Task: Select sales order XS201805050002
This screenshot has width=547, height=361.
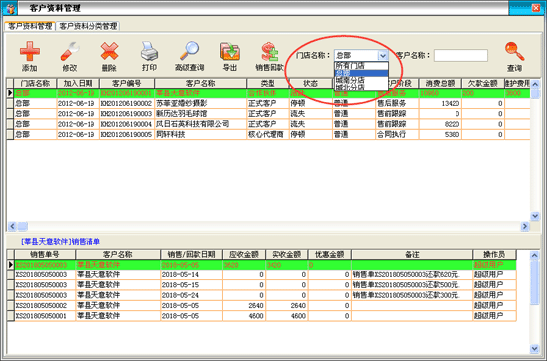Action: 262,306
